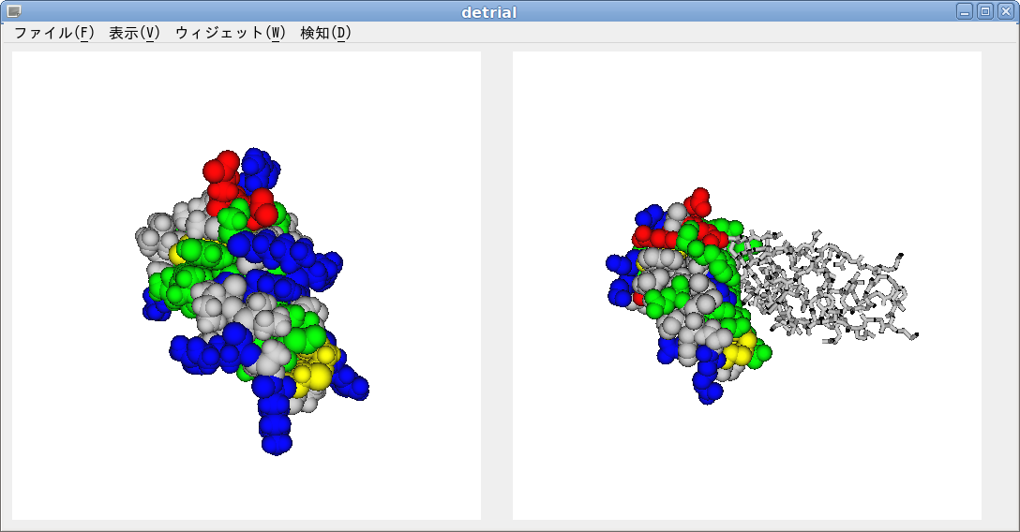Click blue atoms at bottom of right molecule

point(709,382)
